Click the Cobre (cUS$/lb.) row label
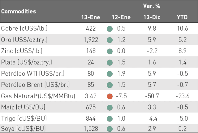 point(24,29)
